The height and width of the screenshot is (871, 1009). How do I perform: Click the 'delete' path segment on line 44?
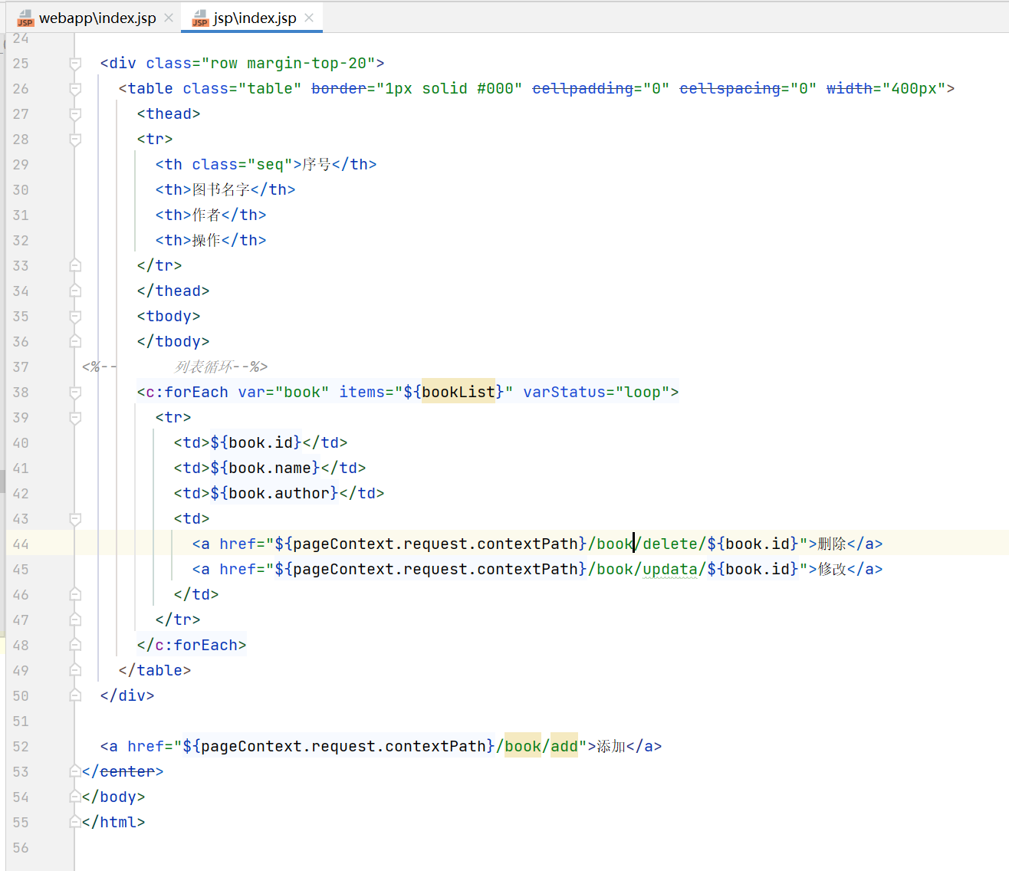[x=670, y=544]
